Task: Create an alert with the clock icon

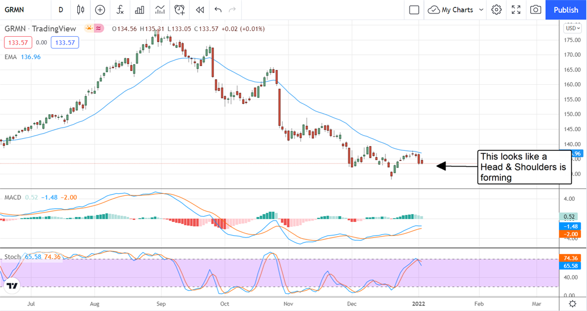Action: pyautogui.click(x=180, y=10)
